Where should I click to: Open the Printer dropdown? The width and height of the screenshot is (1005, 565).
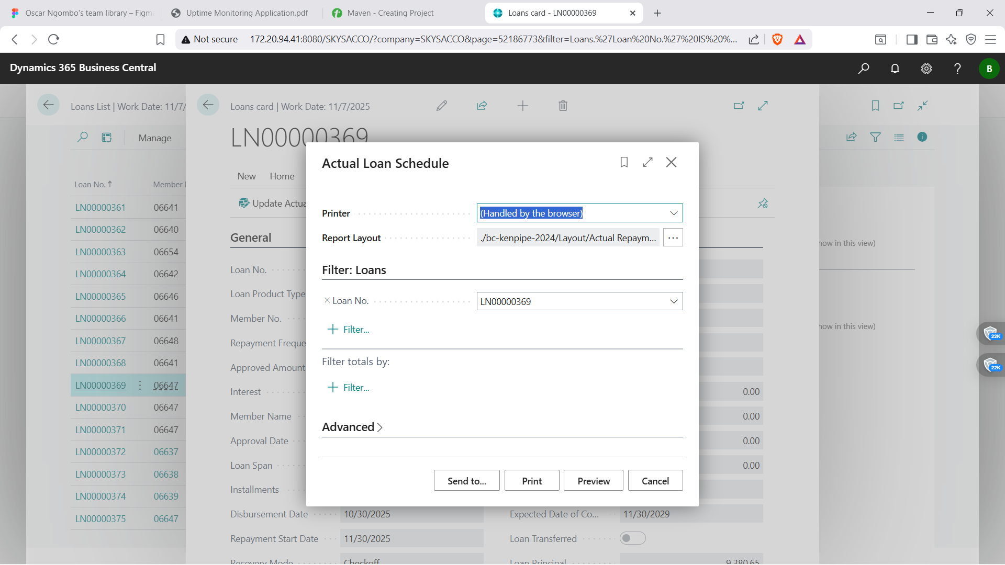674,213
